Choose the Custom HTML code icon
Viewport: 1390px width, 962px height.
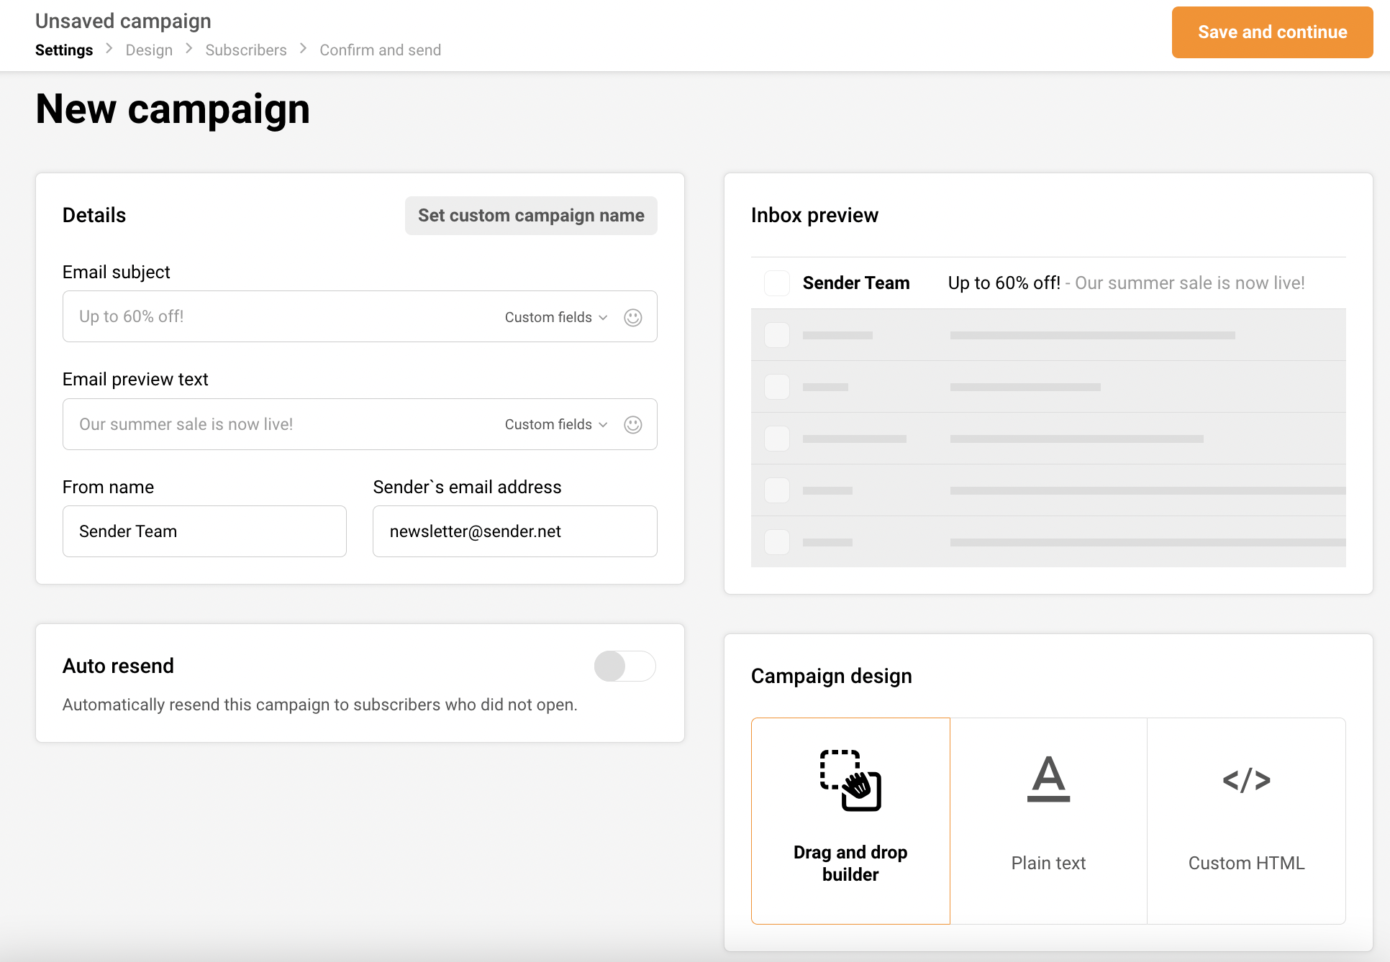tap(1246, 780)
